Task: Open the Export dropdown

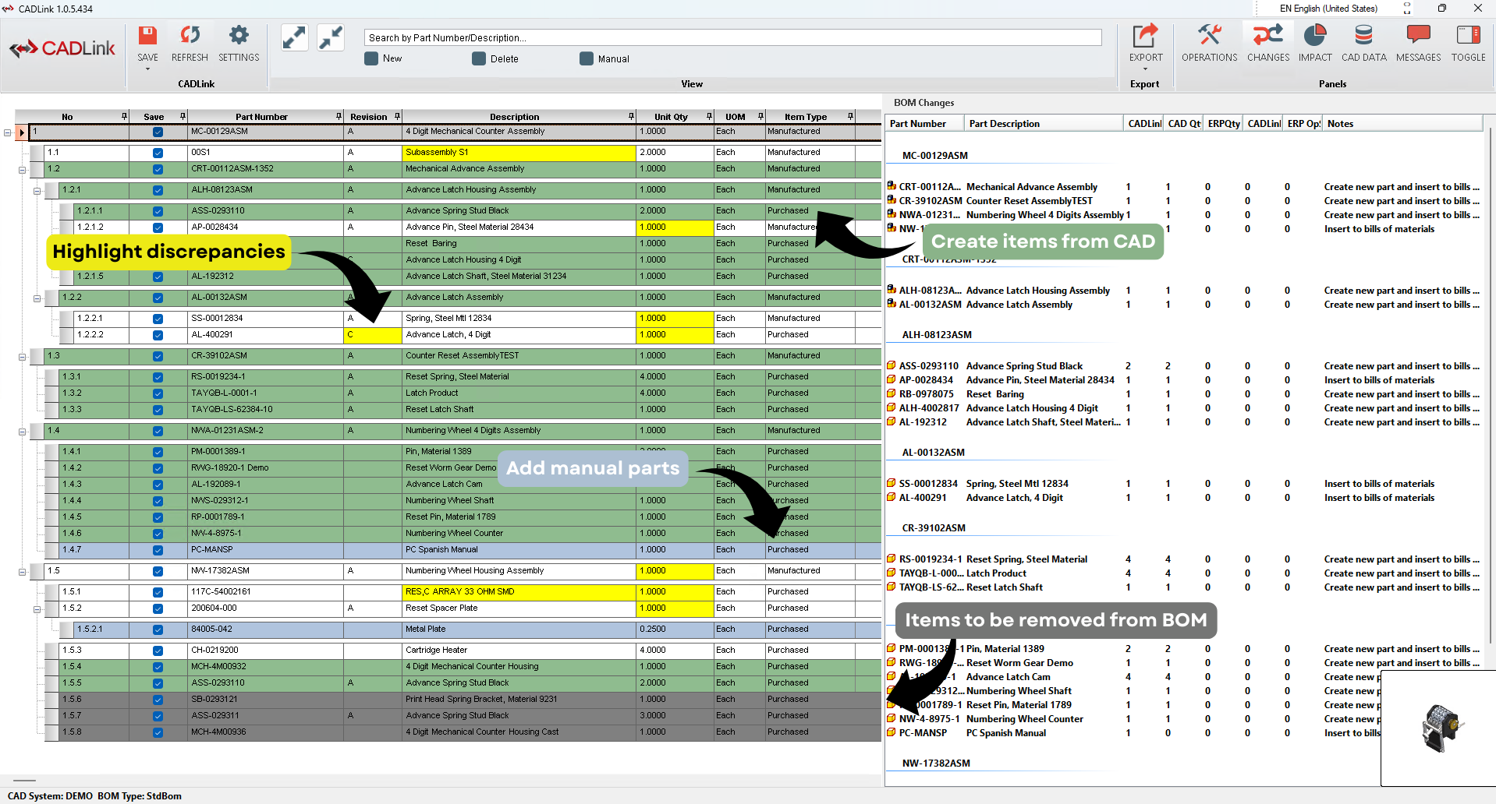Action: coord(1145,69)
